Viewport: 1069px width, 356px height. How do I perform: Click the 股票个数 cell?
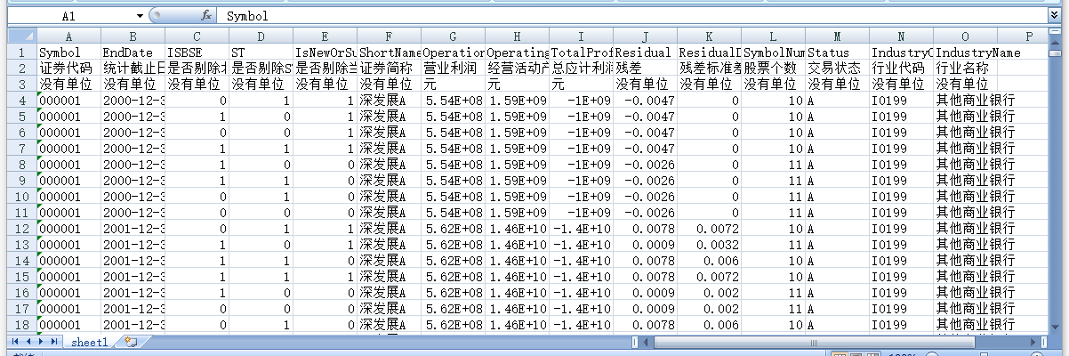tap(774, 68)
